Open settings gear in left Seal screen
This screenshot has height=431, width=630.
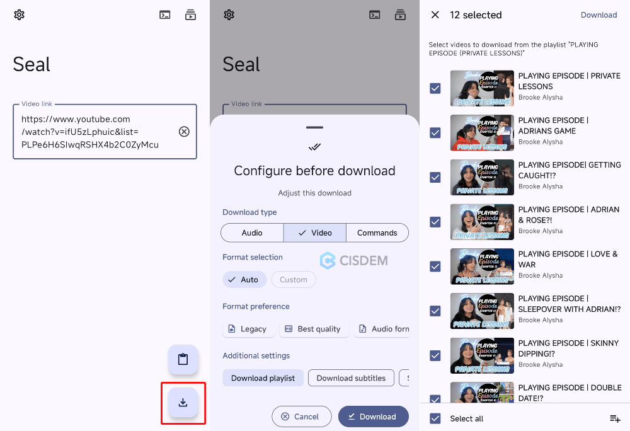pyautogui.click(x=19, y=15)
